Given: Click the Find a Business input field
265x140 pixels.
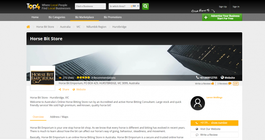Looking at the screenshot, I should coord(90,6).
